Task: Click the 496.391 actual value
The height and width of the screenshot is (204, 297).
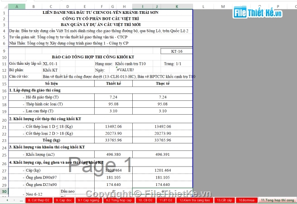Action: (162, 155)
